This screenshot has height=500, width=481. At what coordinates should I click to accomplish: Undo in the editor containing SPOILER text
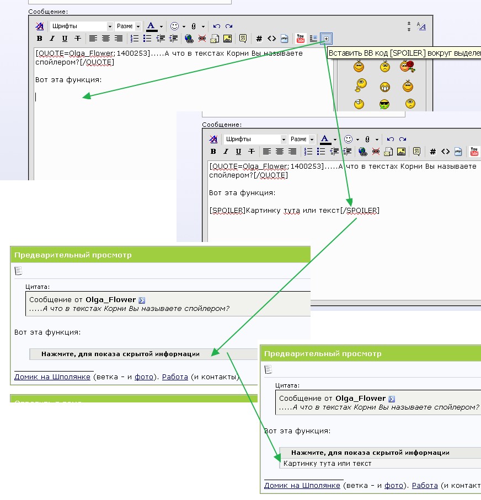390,139
